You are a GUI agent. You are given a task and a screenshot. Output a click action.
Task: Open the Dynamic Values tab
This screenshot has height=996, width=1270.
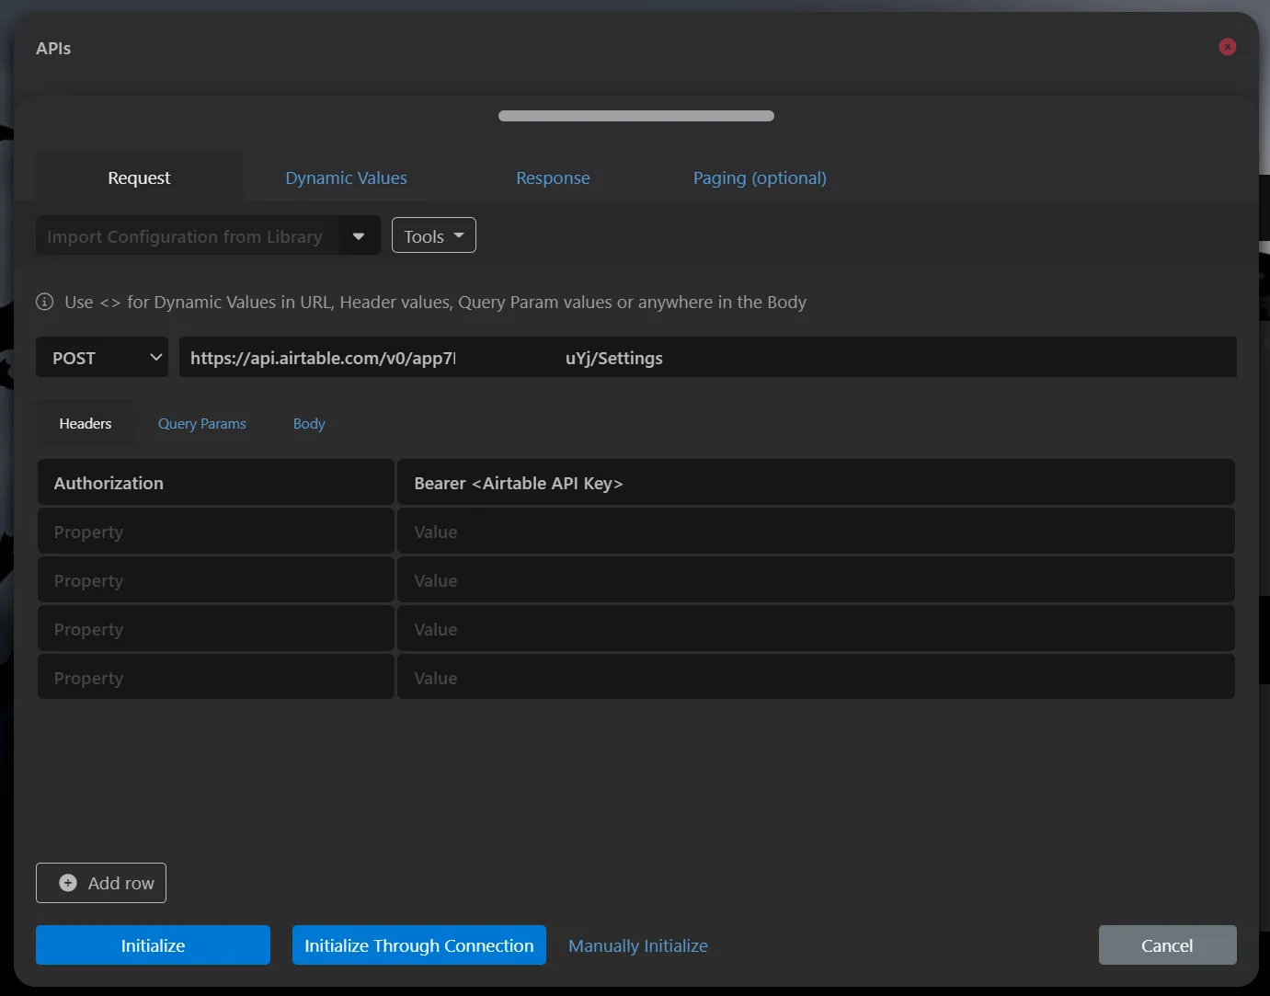(346, 177)
